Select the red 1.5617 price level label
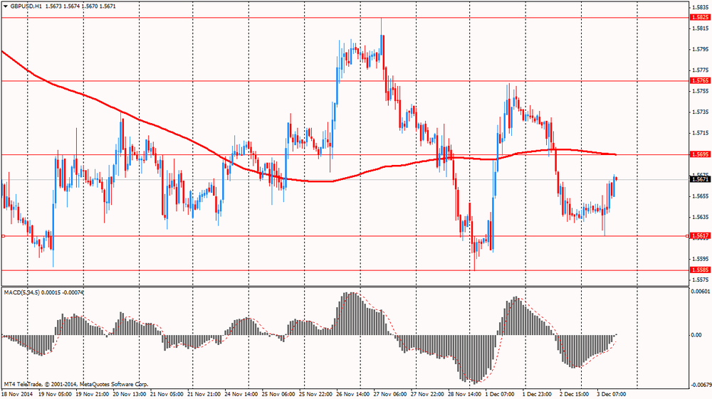Image resolution: width=712 pixels, height=399 pixels. [x=700, y=236]
